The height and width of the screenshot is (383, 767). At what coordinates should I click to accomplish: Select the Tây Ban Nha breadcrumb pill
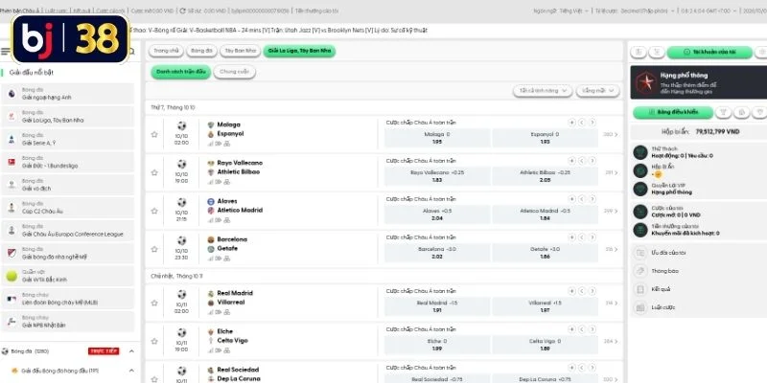(241, 51)
